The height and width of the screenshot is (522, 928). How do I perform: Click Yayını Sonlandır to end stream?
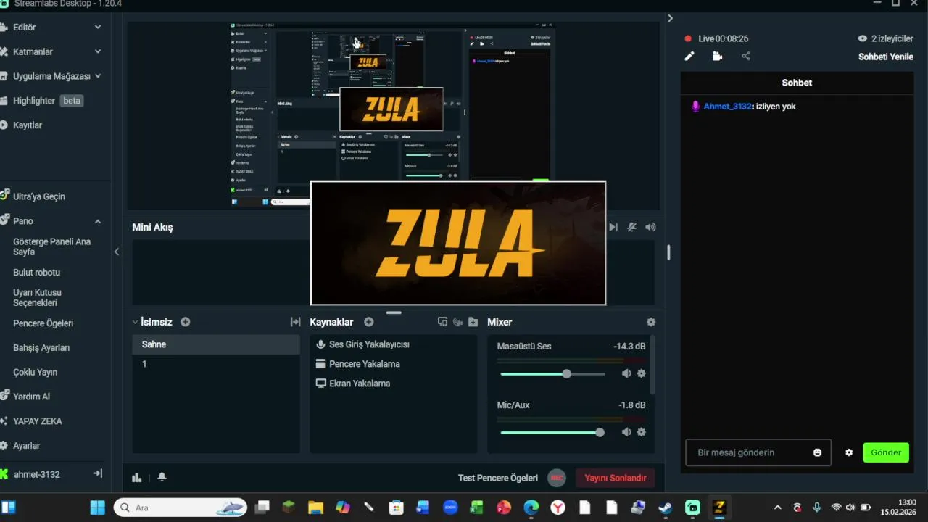(616, 478)
